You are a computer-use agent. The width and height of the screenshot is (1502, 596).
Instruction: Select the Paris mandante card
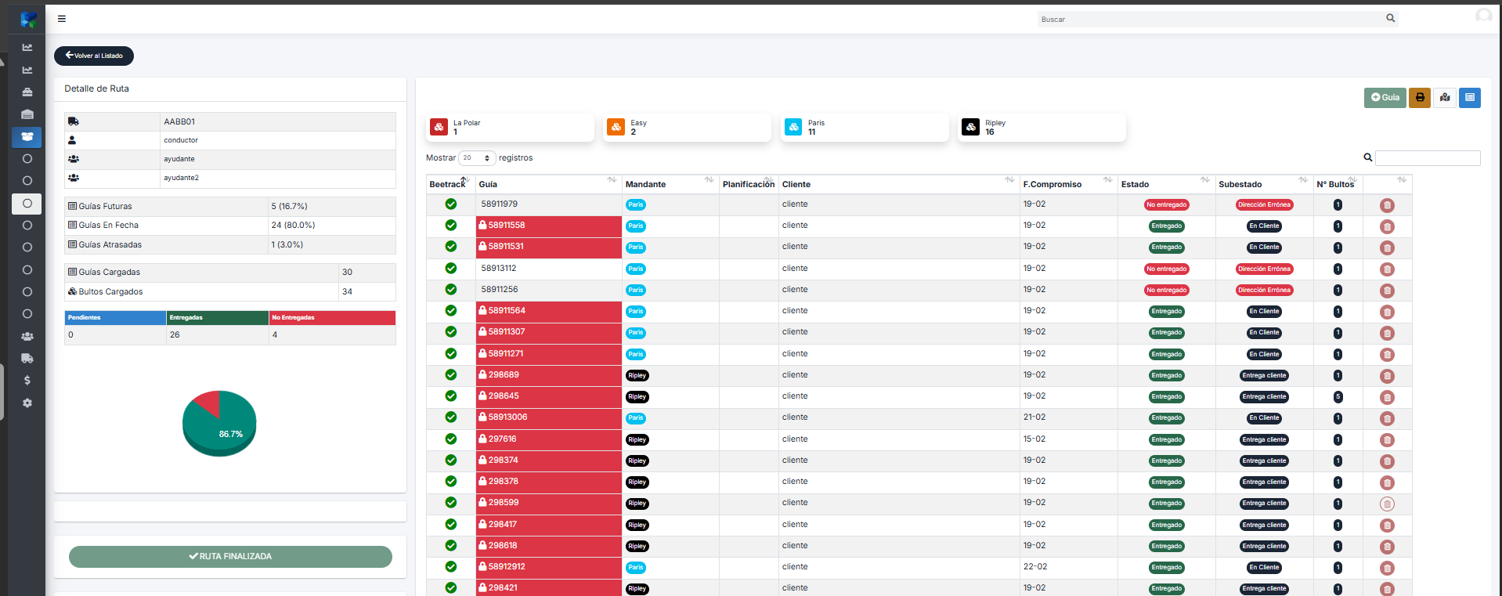864,128
